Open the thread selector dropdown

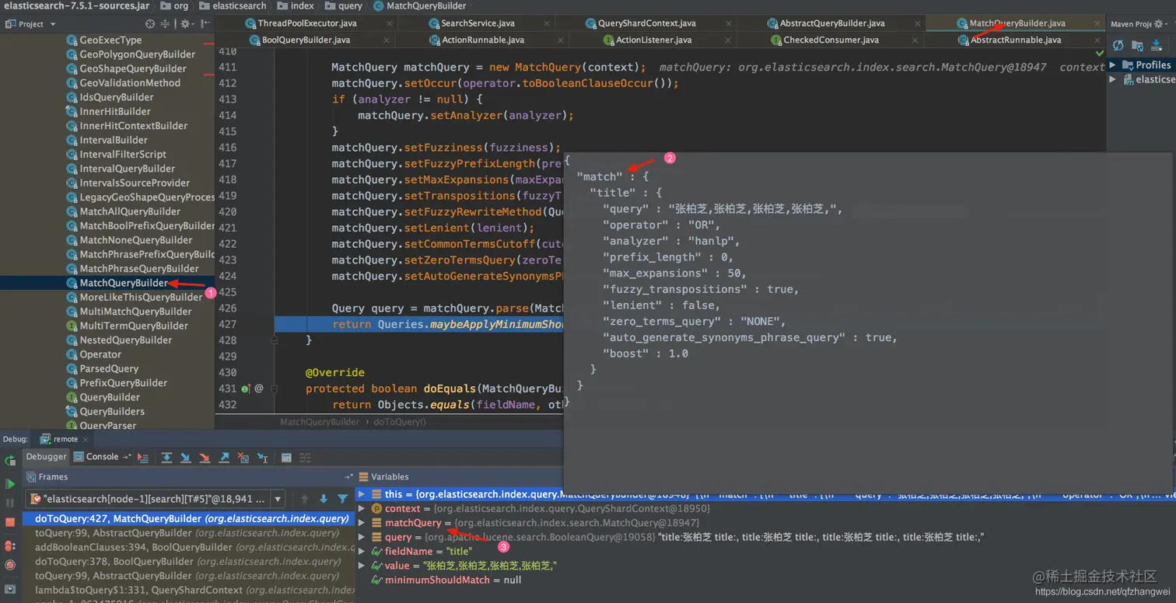click(278, 499)
